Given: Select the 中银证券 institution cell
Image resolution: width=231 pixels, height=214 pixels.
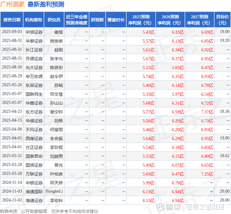Looking at the screenshot, I should coord(34,183).
